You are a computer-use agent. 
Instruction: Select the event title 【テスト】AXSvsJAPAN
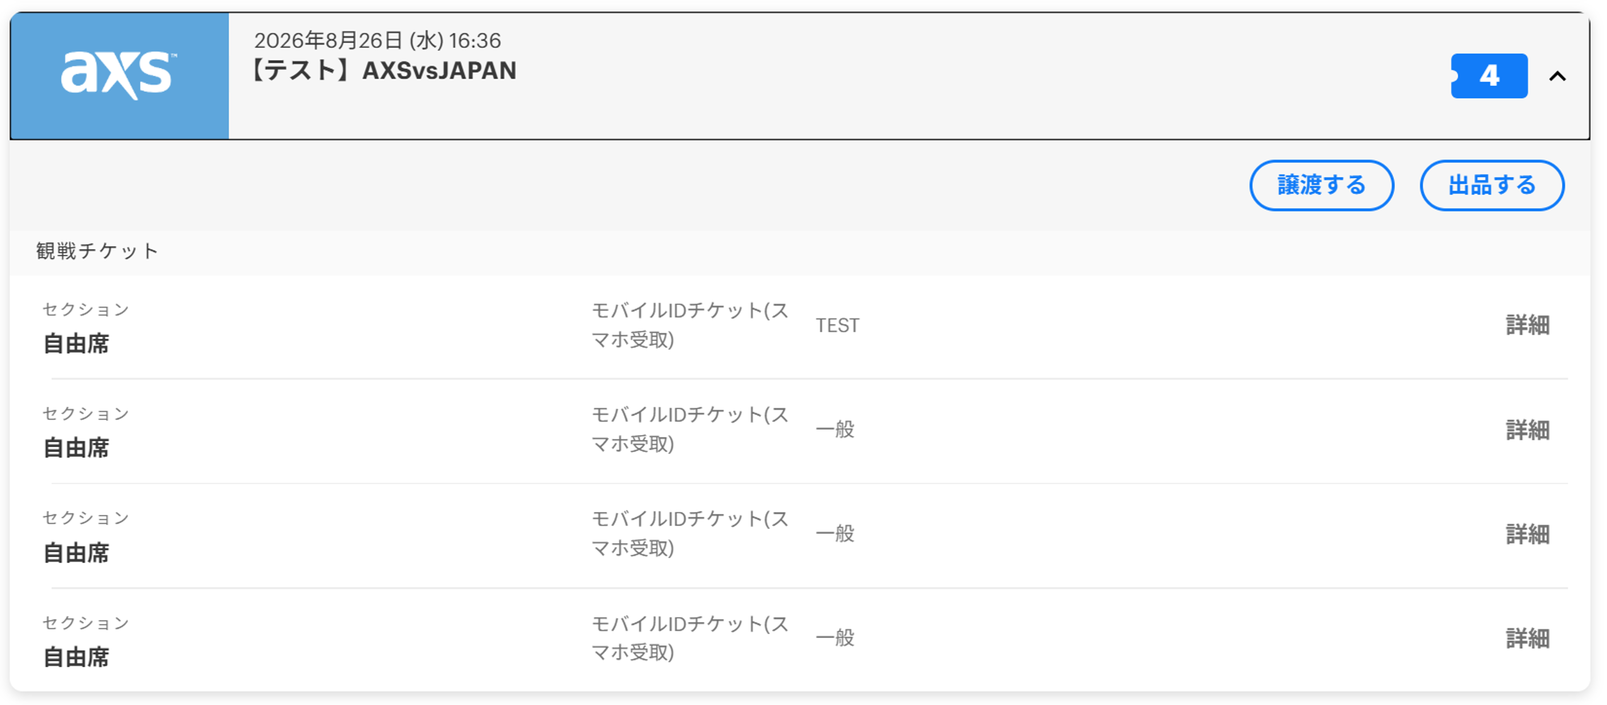click(382, 70)
